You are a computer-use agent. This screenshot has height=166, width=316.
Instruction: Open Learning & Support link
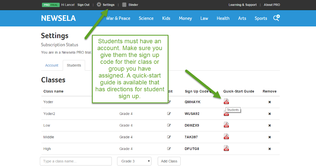[243, 5]
